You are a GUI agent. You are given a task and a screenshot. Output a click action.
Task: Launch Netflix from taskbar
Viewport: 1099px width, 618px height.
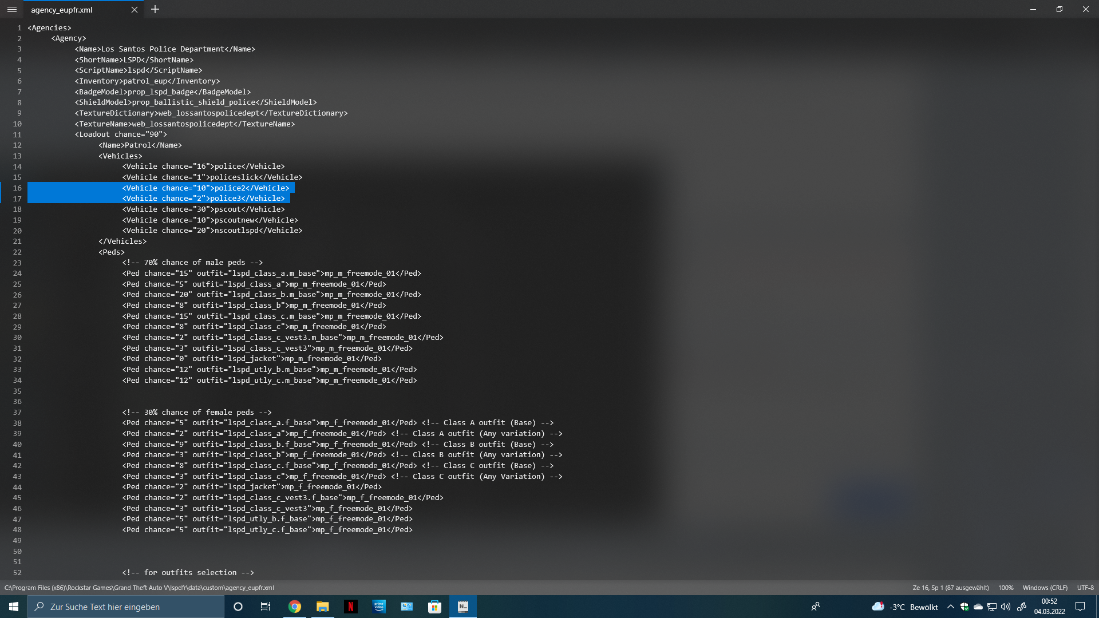[x=351, y=607]
